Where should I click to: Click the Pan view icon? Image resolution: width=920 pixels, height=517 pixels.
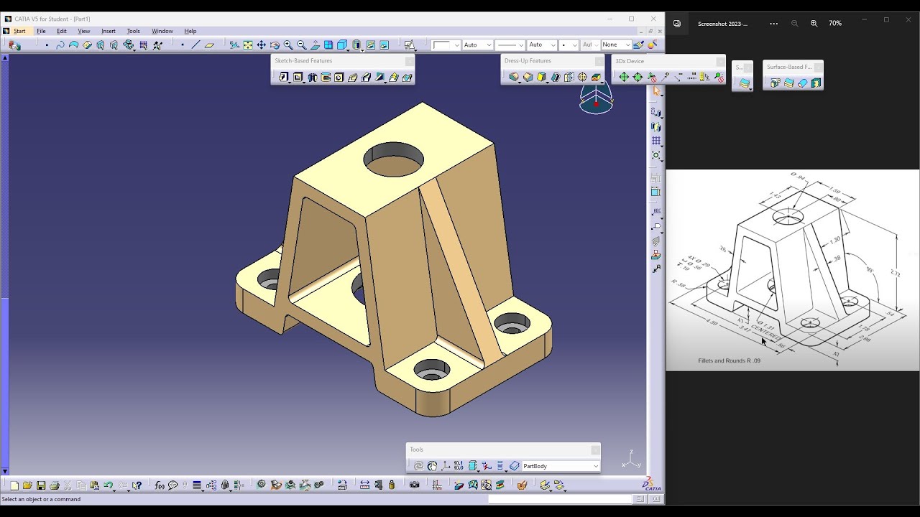pos(262,45)
